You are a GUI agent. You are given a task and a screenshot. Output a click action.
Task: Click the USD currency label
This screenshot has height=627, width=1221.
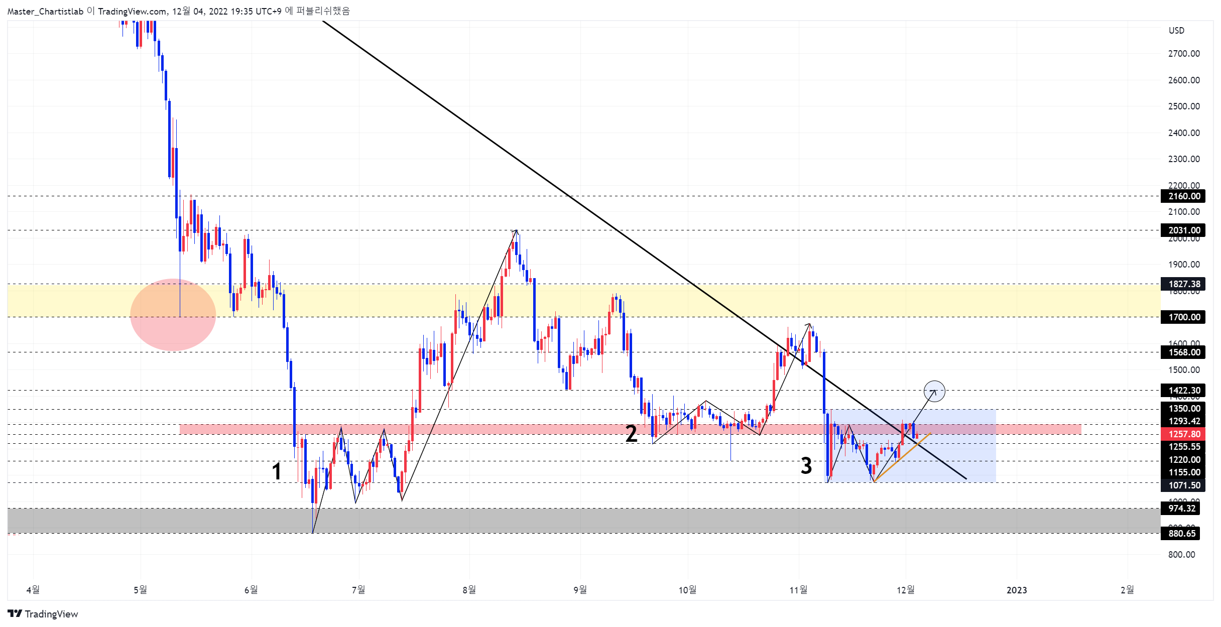(x=1176, y=31)
